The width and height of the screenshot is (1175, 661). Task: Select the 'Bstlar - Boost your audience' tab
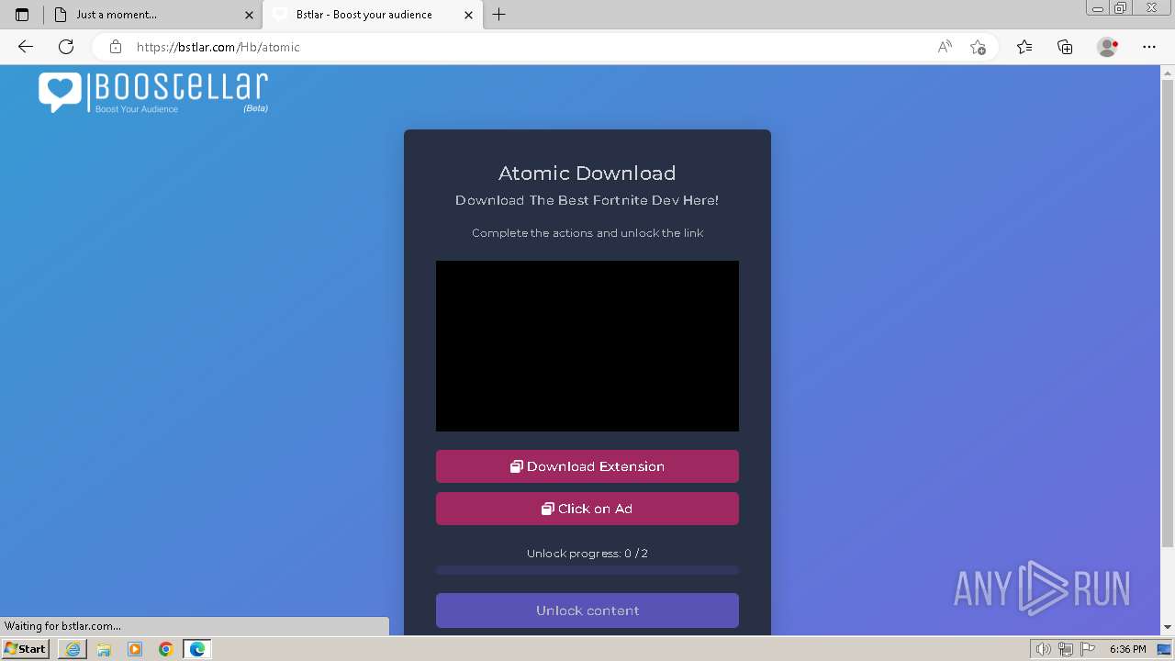click(x=373, y=15)
